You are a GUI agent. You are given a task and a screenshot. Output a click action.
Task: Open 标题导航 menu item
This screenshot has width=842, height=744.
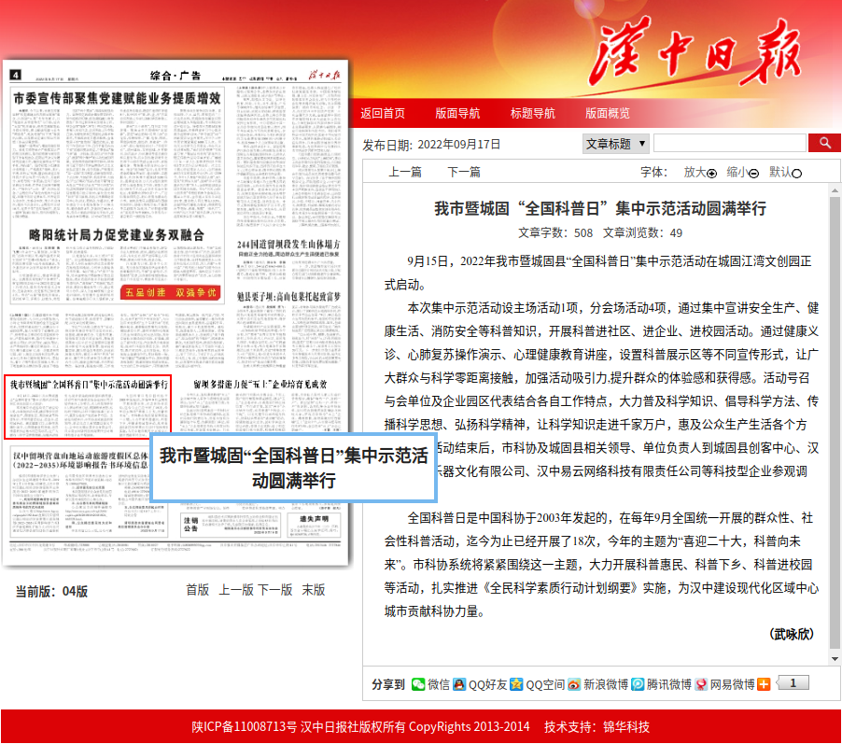coord(533,113)
